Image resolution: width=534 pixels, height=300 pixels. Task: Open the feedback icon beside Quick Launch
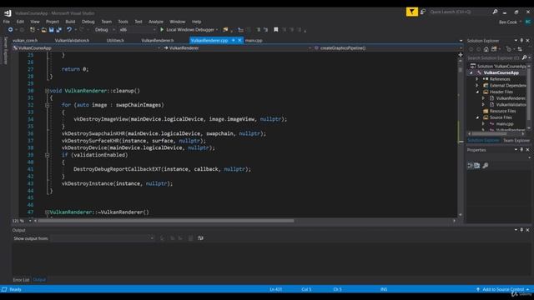(x=423, y=12)
